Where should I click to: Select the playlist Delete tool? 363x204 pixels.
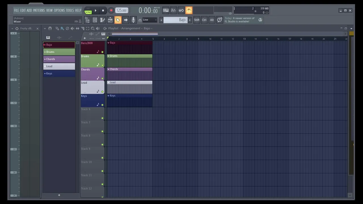tap(67, 28)
